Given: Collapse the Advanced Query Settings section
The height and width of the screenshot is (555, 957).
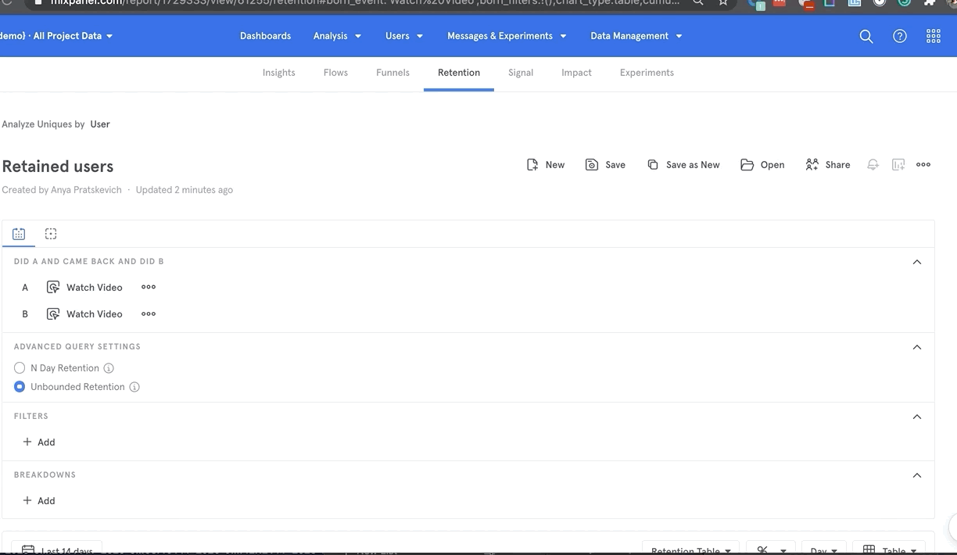Looking at the screenshot, I should [917, 347].
